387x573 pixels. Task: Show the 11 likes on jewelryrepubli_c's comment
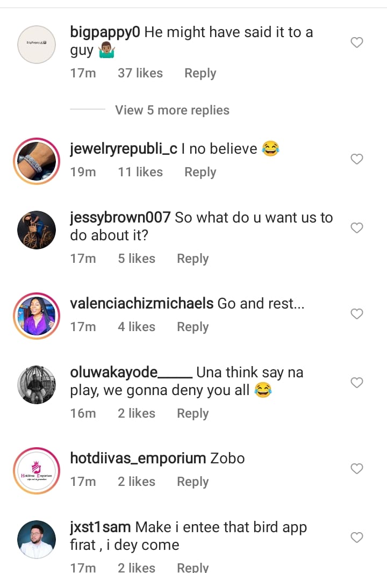click(x=140, y=173)
